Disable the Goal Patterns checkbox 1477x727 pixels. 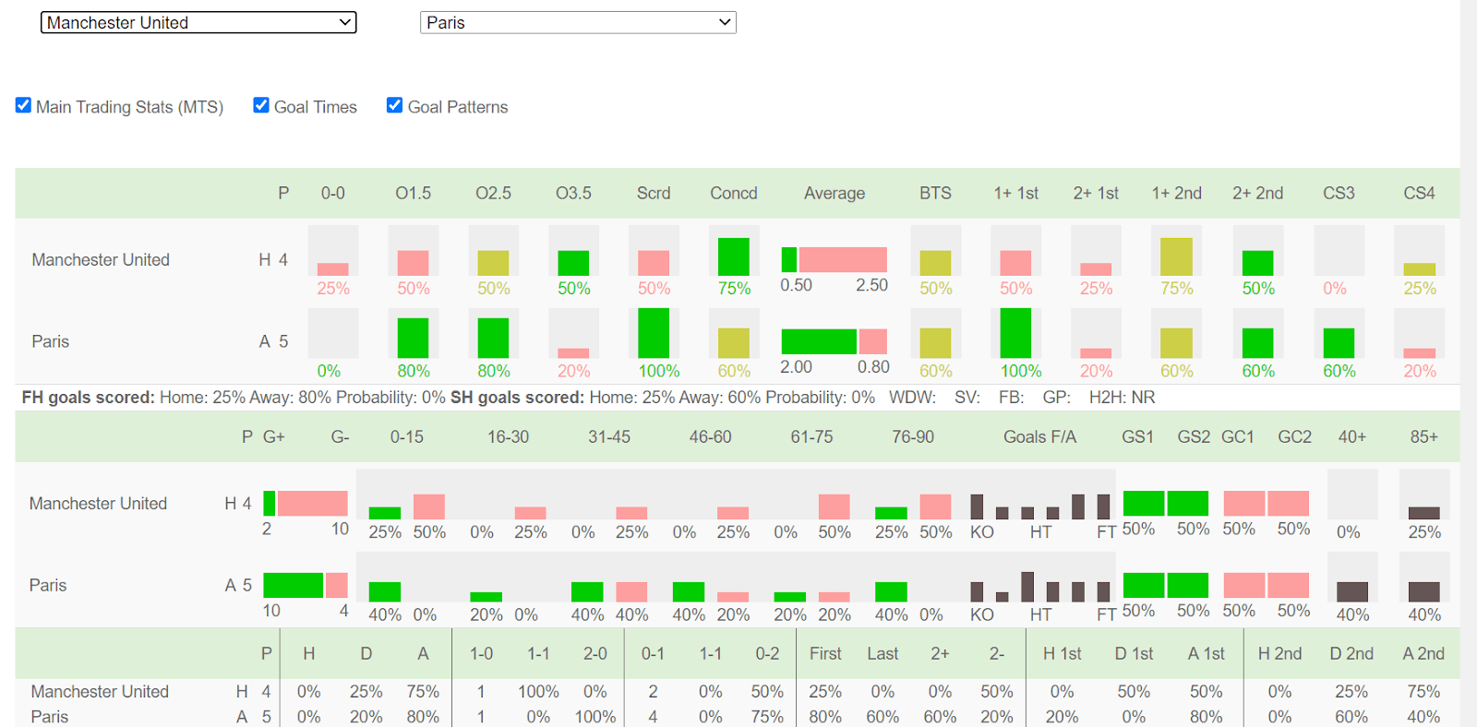click(x=394, y=105)
